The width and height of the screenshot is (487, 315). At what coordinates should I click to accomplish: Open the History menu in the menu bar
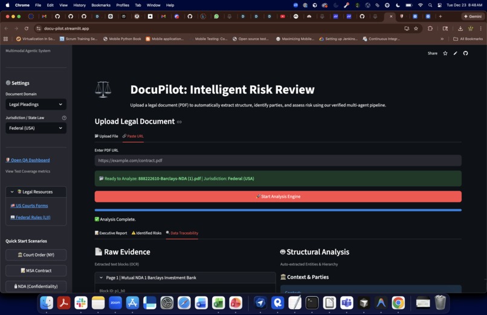point(80,5)
